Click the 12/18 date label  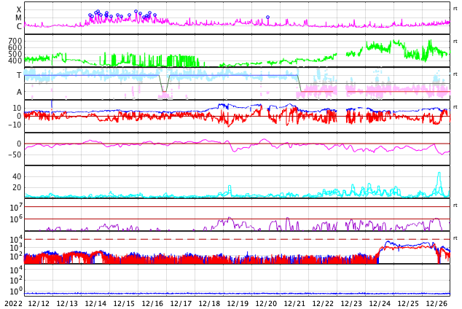point(209,304)
